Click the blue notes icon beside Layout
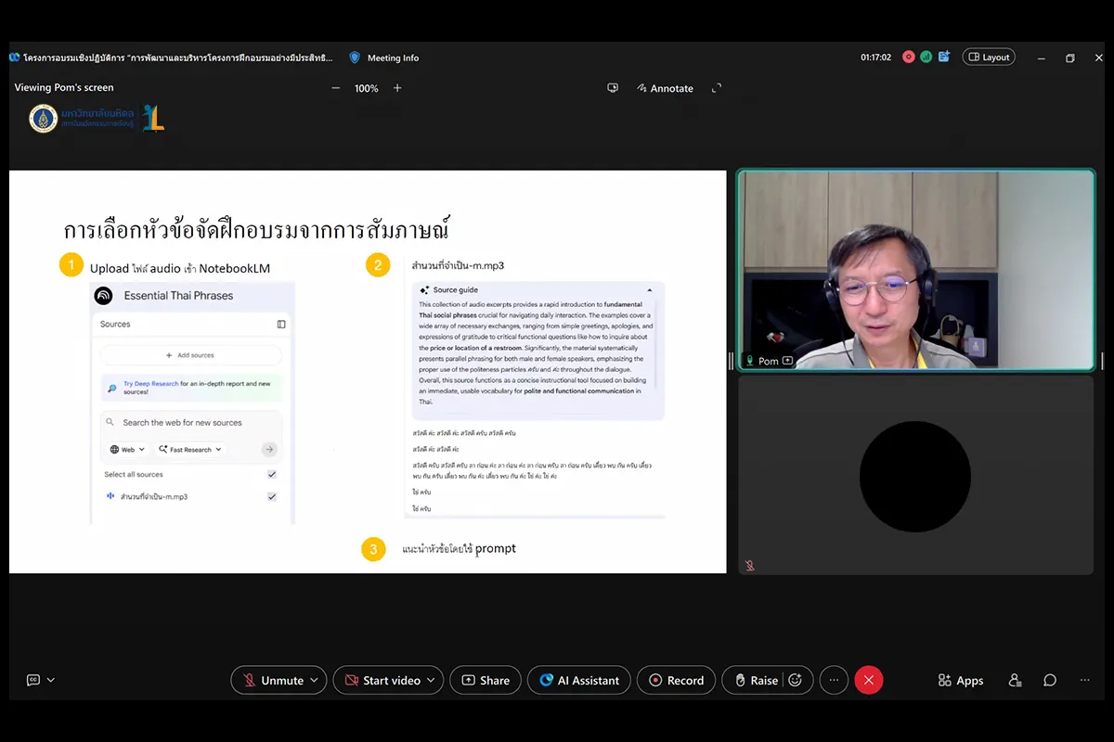The image size is (1114, 742). pos(944,57)
